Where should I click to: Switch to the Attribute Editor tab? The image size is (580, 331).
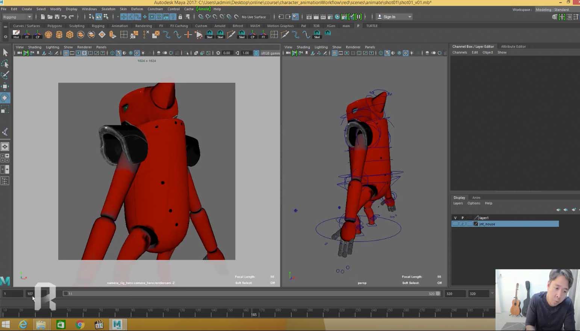point(513,47)
